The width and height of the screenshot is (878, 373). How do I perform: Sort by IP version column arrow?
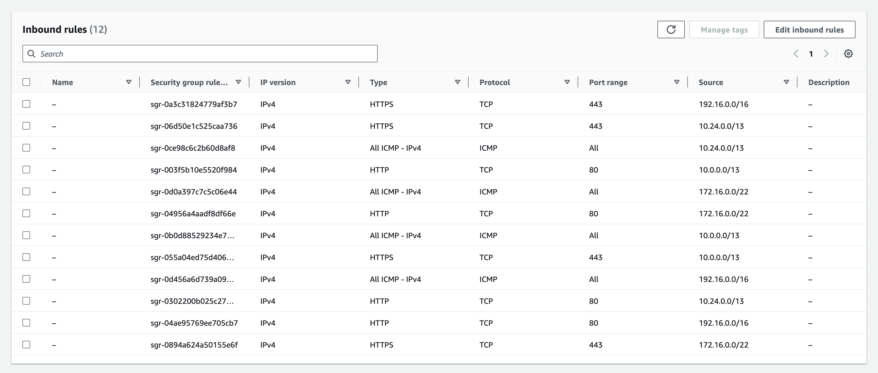coord(348,82)
